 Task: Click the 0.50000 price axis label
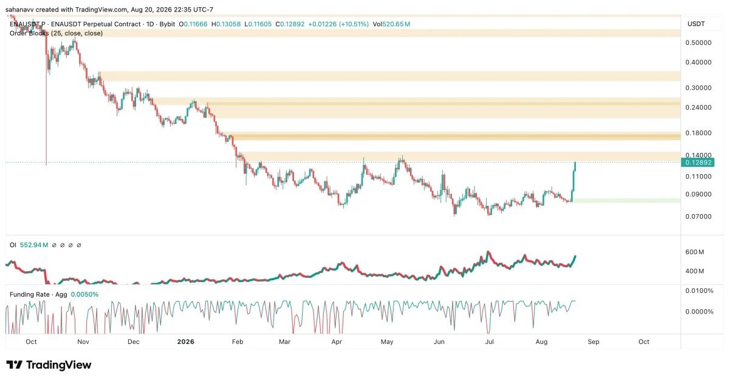(x=699, y=43)
